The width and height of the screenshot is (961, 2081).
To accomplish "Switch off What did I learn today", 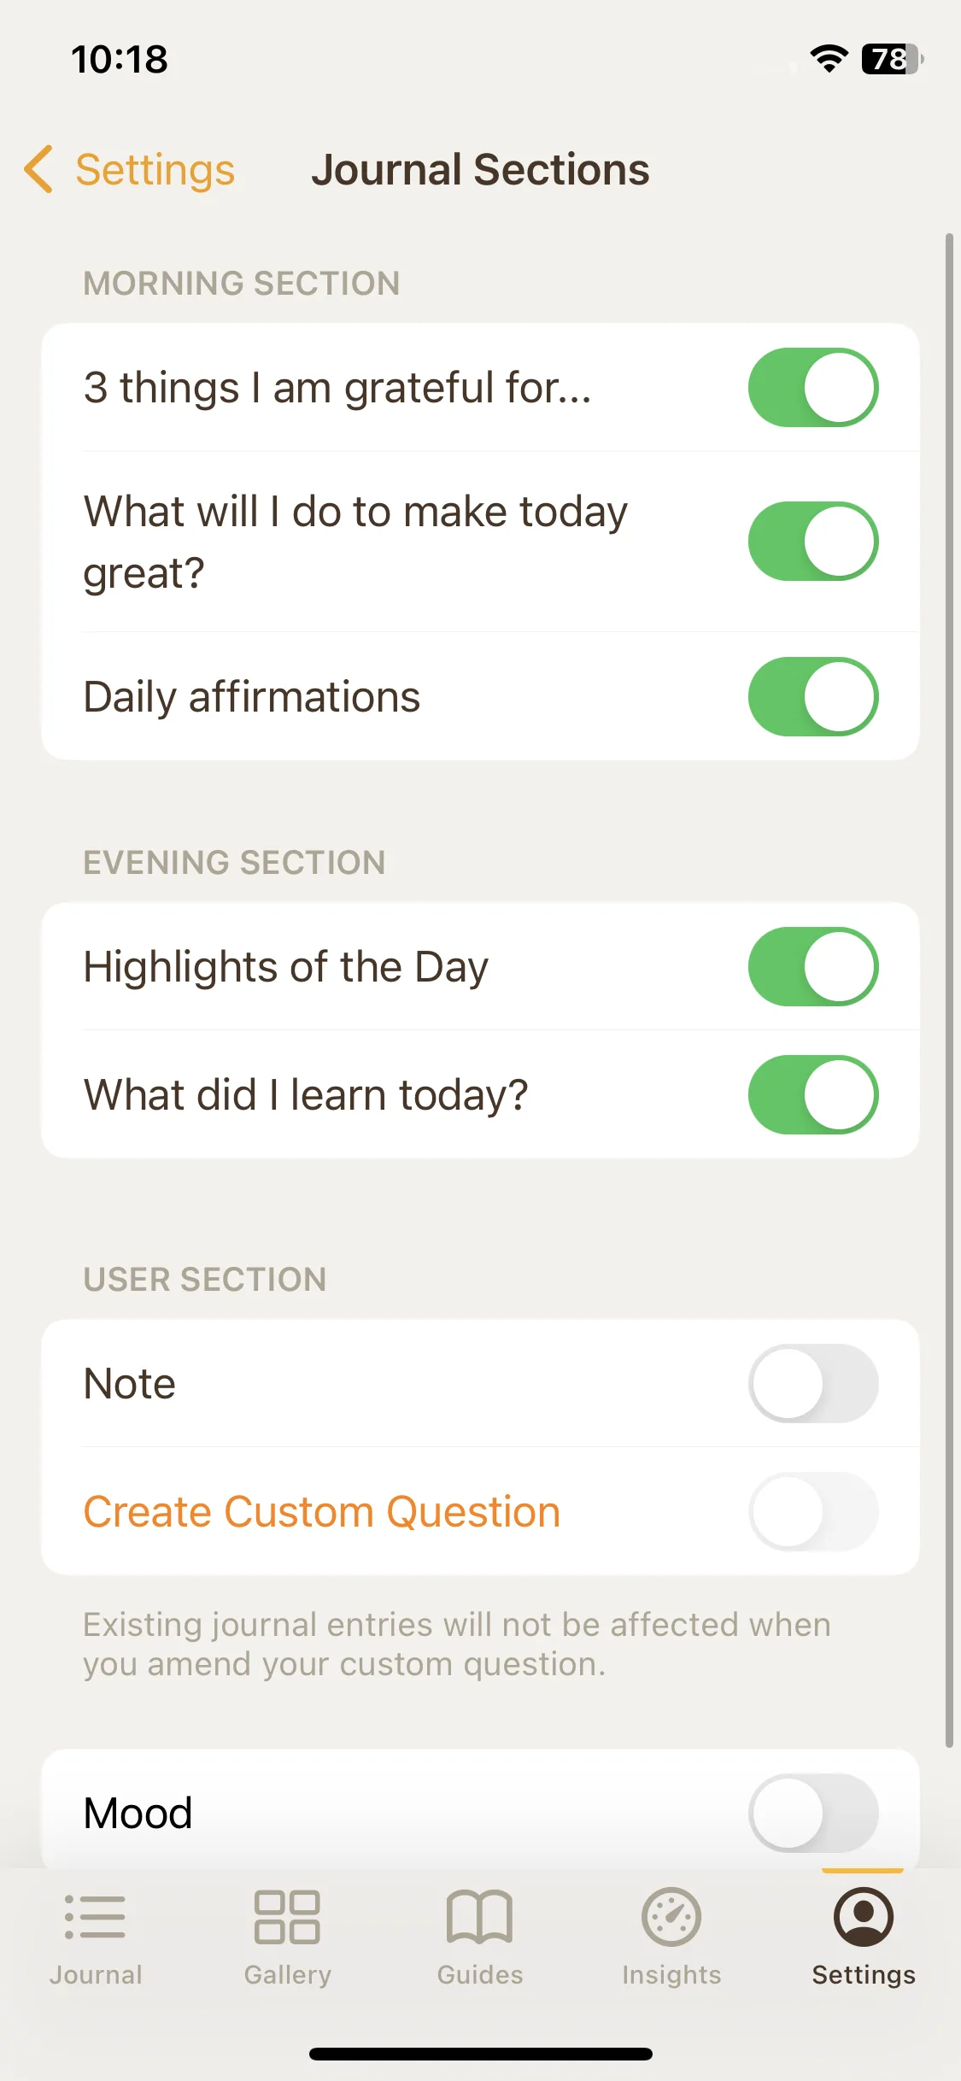I will click(x=813, y=1094).
